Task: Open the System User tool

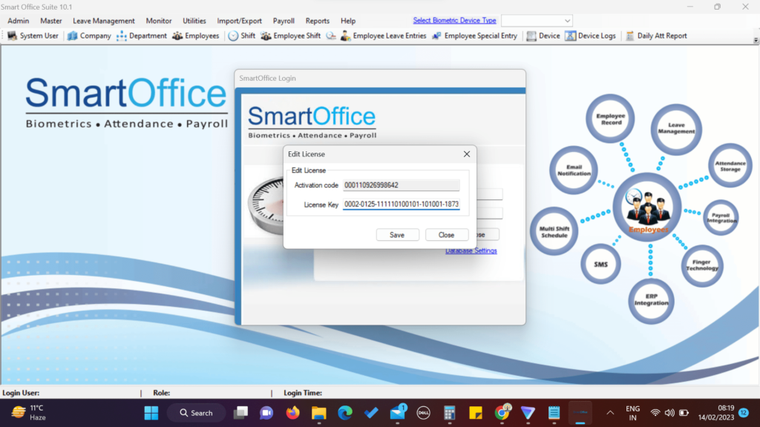Action: coord(32,35)
